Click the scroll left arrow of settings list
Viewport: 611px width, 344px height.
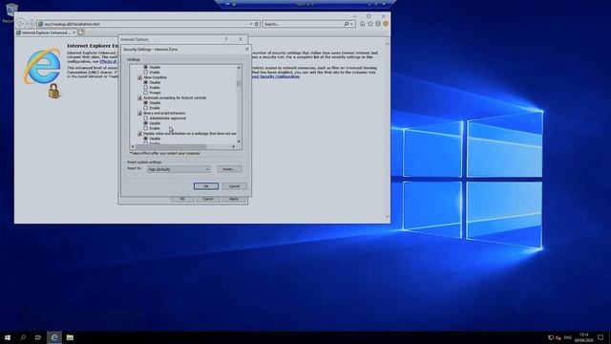coord(133,146)
